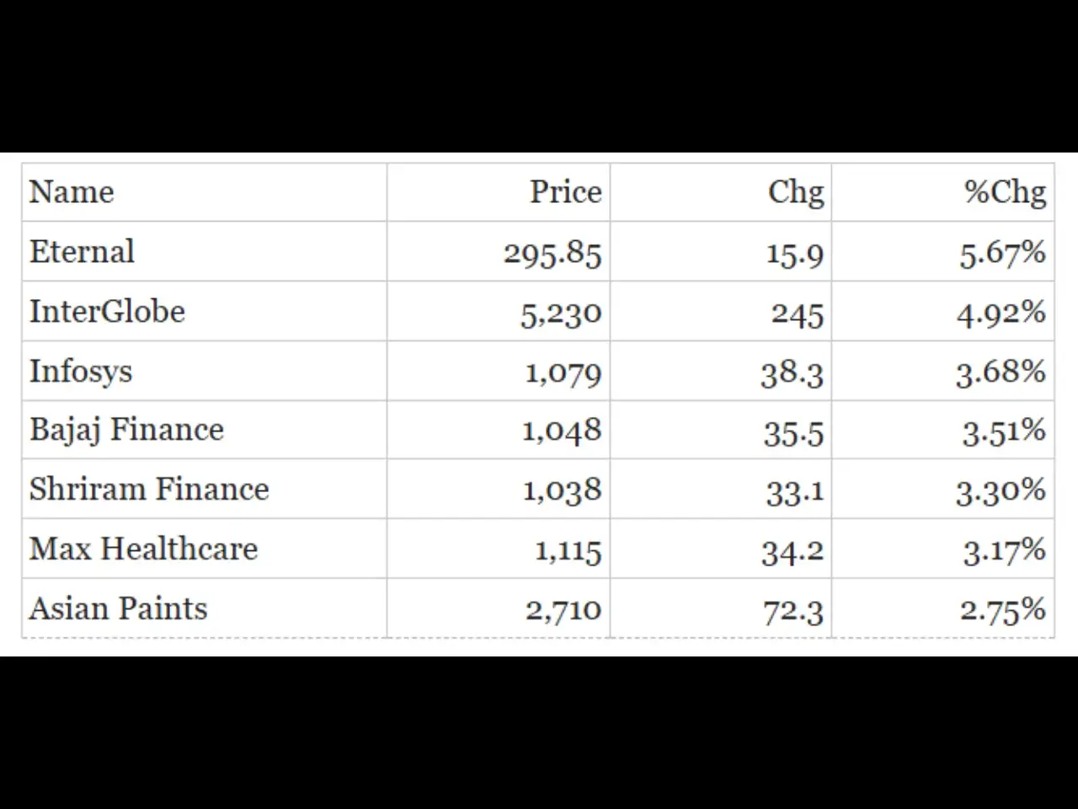Screen dimensions: 1078x809
Task: Select the Max Healthcare row name
Action: [144, 549]
